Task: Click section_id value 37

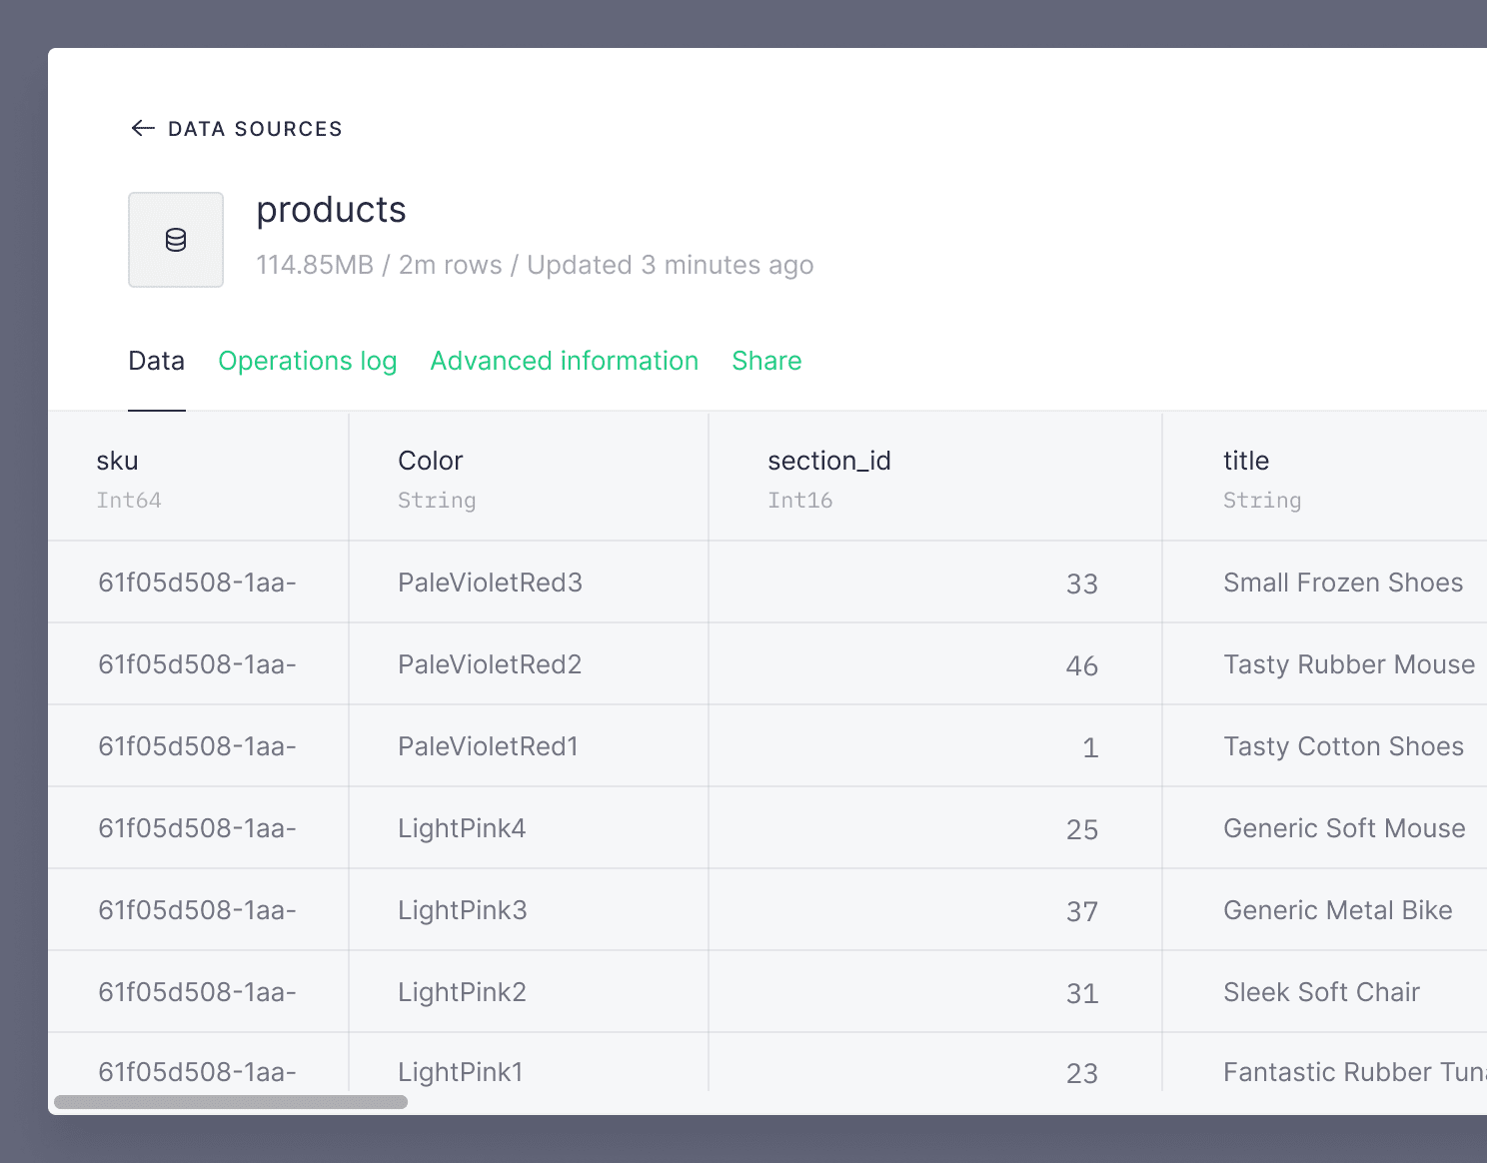Action: pos(1082,911)
